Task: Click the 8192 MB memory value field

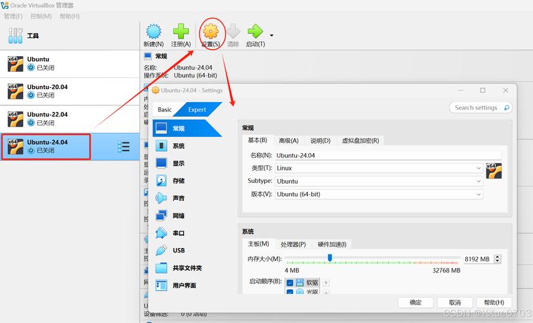Action: (x=478, y=259)
